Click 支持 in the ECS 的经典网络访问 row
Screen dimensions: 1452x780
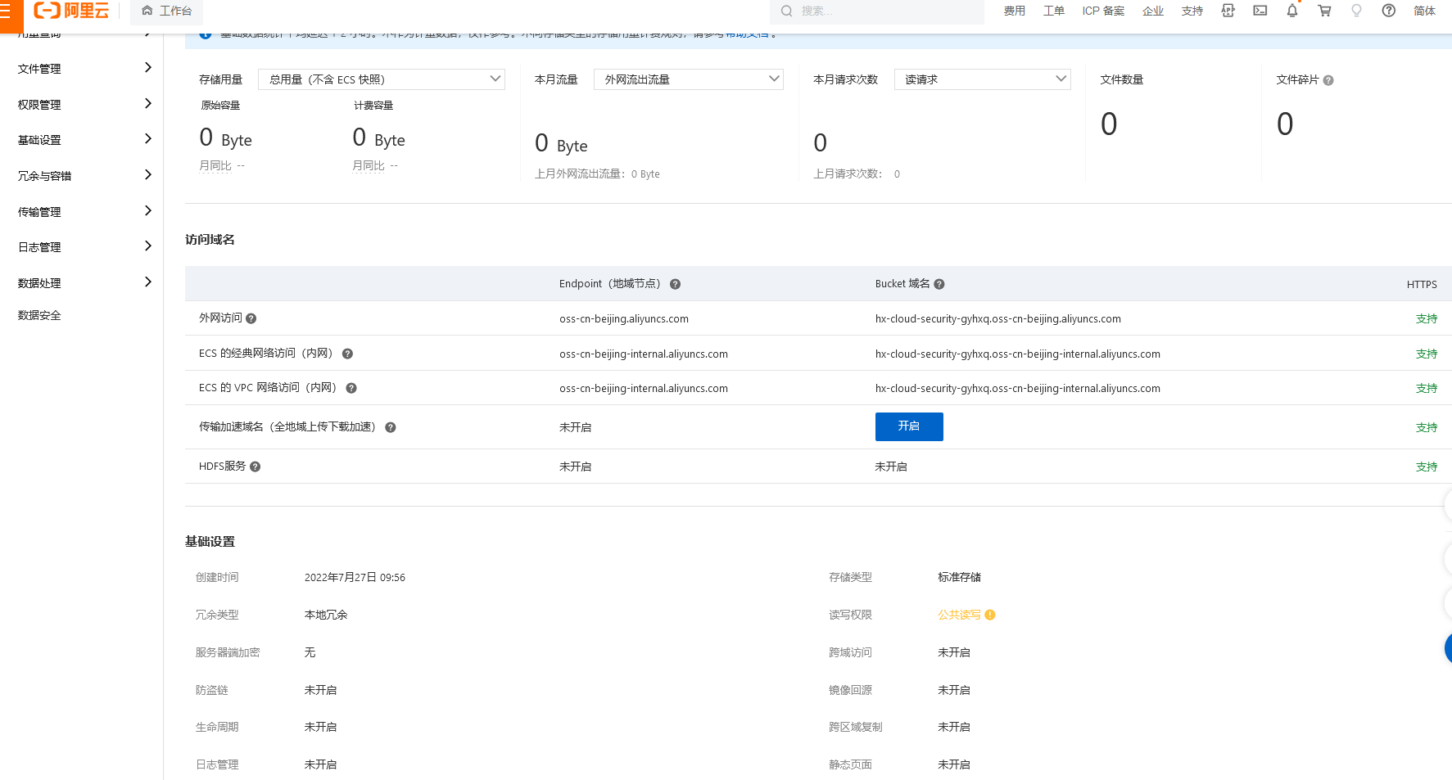pos(1427,354)
